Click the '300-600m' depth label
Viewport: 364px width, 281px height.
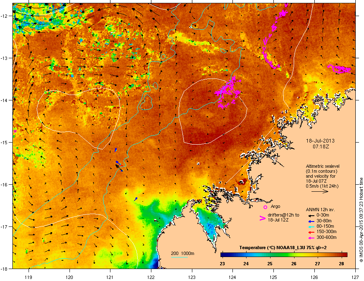[x=326, y=238]
